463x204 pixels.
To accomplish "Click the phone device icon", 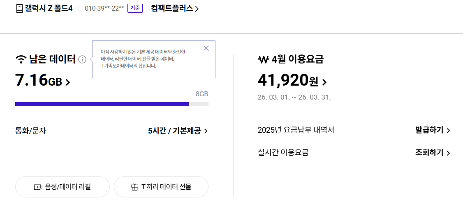I will point(19,9).
